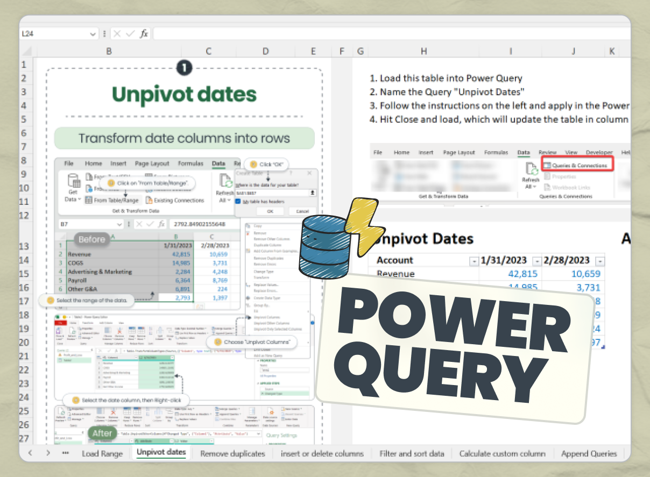Click the '1/31/2023' table header cell
This screenshot has height=477, width=650.
511,260
